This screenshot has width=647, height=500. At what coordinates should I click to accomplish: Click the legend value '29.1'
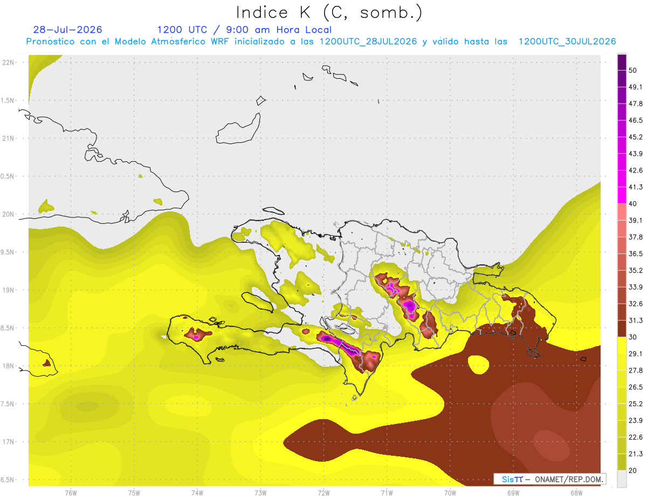(x=636, y=354)
